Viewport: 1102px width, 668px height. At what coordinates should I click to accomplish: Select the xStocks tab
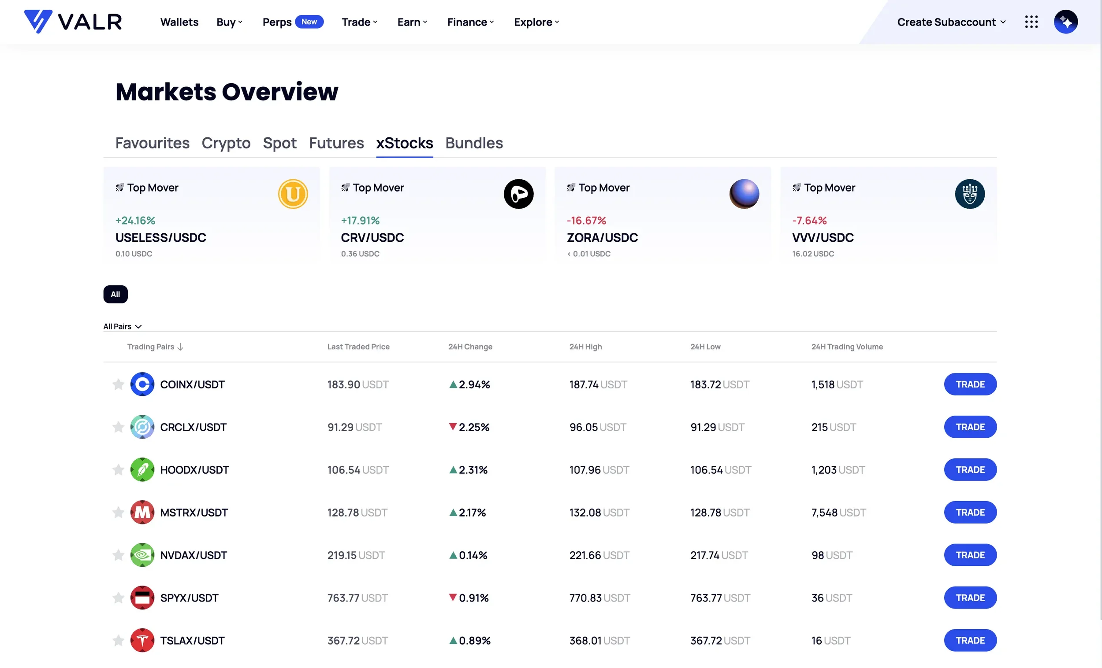404,143
